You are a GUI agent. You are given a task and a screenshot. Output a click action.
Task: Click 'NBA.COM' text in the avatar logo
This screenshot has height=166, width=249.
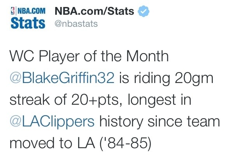click(32, 11)
